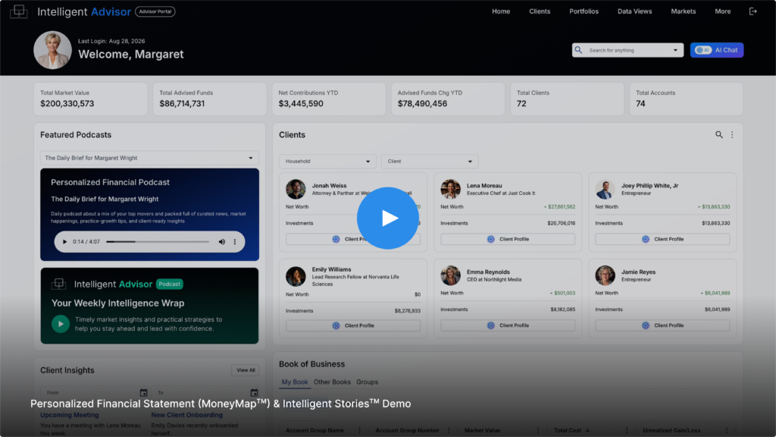Viewport: 776px width, 437px height.
Task: Open the More menu
Action: click(x=722, y=11)
